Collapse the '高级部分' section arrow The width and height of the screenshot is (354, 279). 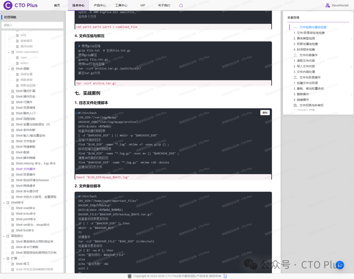(4, 236)
